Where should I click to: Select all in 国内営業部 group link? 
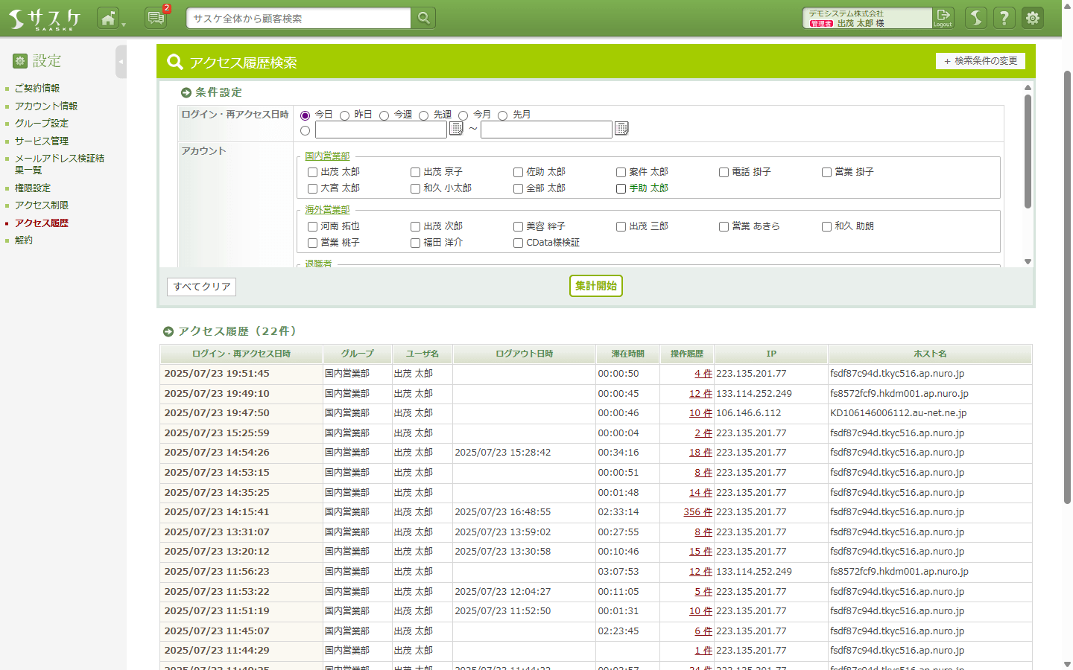pos(327,156)
